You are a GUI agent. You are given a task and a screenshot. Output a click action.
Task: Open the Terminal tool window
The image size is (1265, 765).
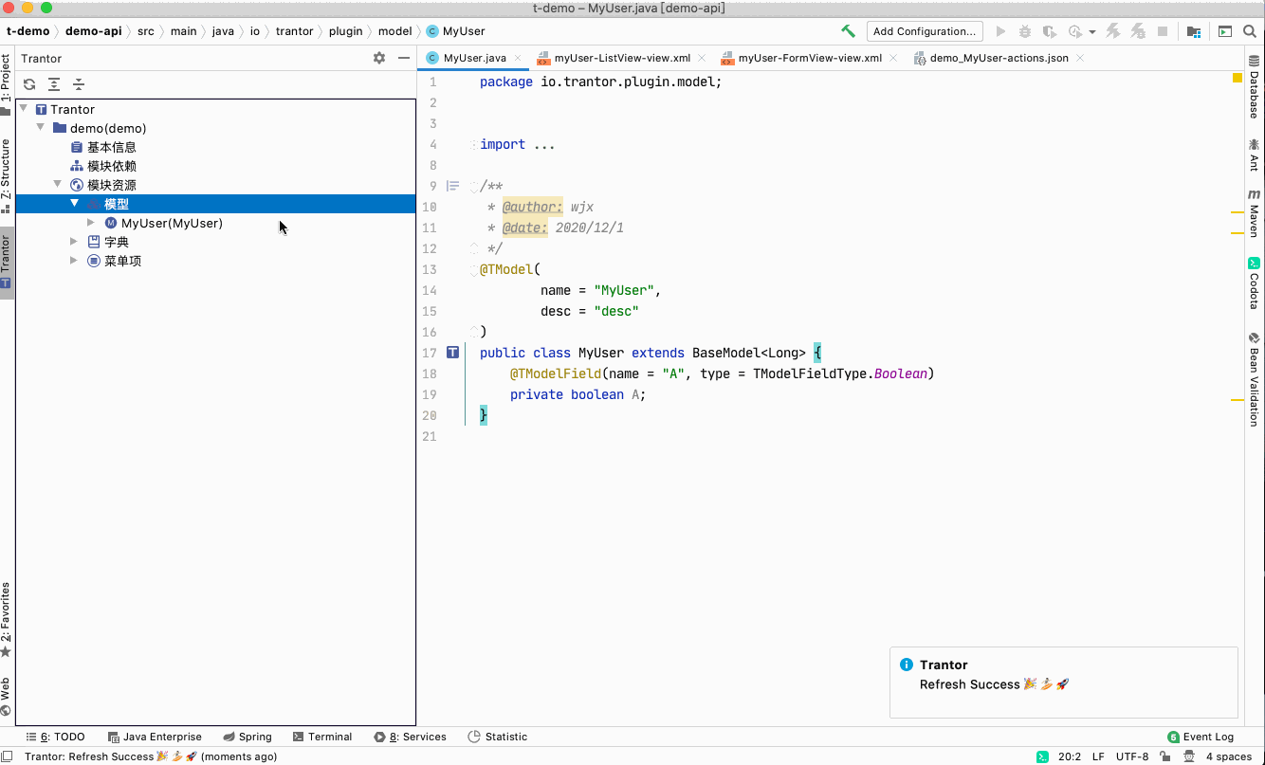click(322, 737)
